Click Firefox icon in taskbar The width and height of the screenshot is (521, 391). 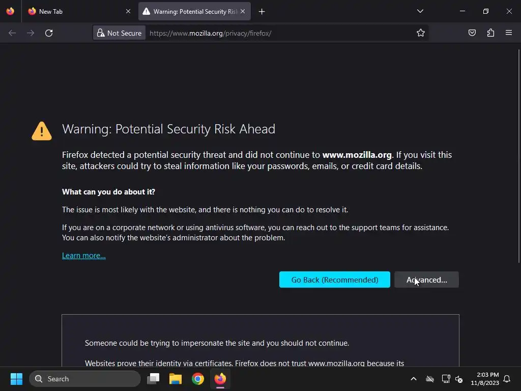pos(220,379)
